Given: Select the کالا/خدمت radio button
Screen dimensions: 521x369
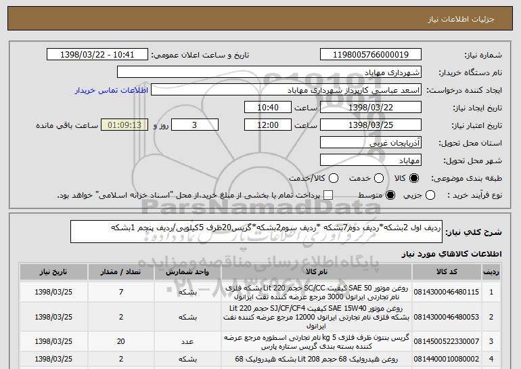Looking at the screenshot, I should (334, 179).
